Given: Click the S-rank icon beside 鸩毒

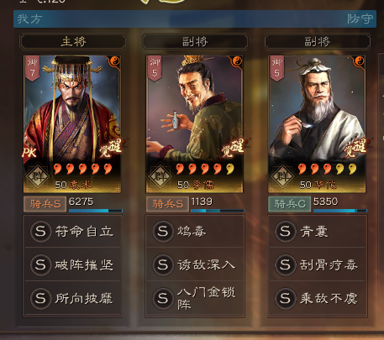Looking at the screenshot, I should click(x=163, y=232).
